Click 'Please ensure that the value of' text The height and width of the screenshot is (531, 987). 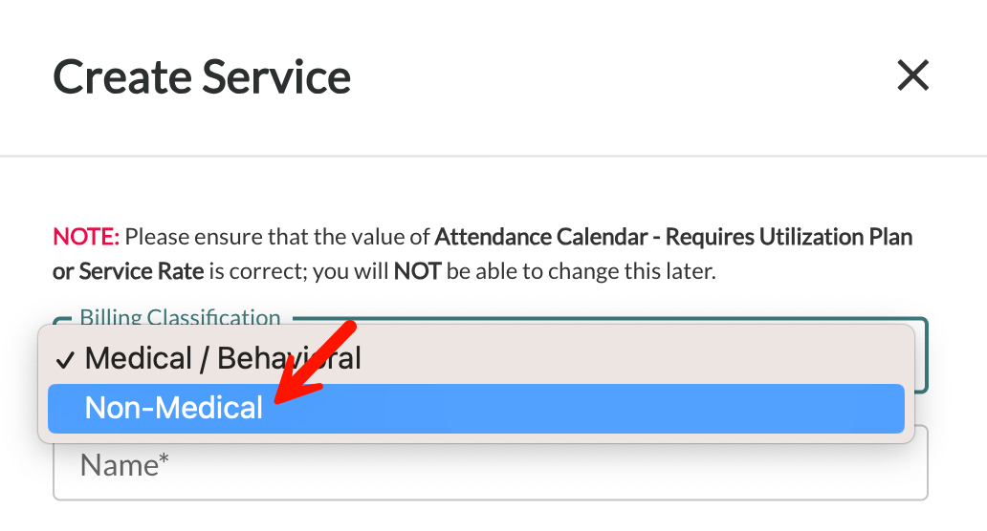[x=277, y=237]
